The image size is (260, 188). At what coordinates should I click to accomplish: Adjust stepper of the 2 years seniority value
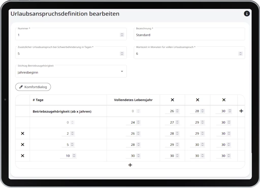click(72, 133)
